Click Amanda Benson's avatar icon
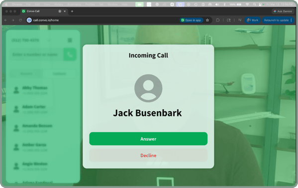This screenshot has width=298, height=188. click(16, 128)
